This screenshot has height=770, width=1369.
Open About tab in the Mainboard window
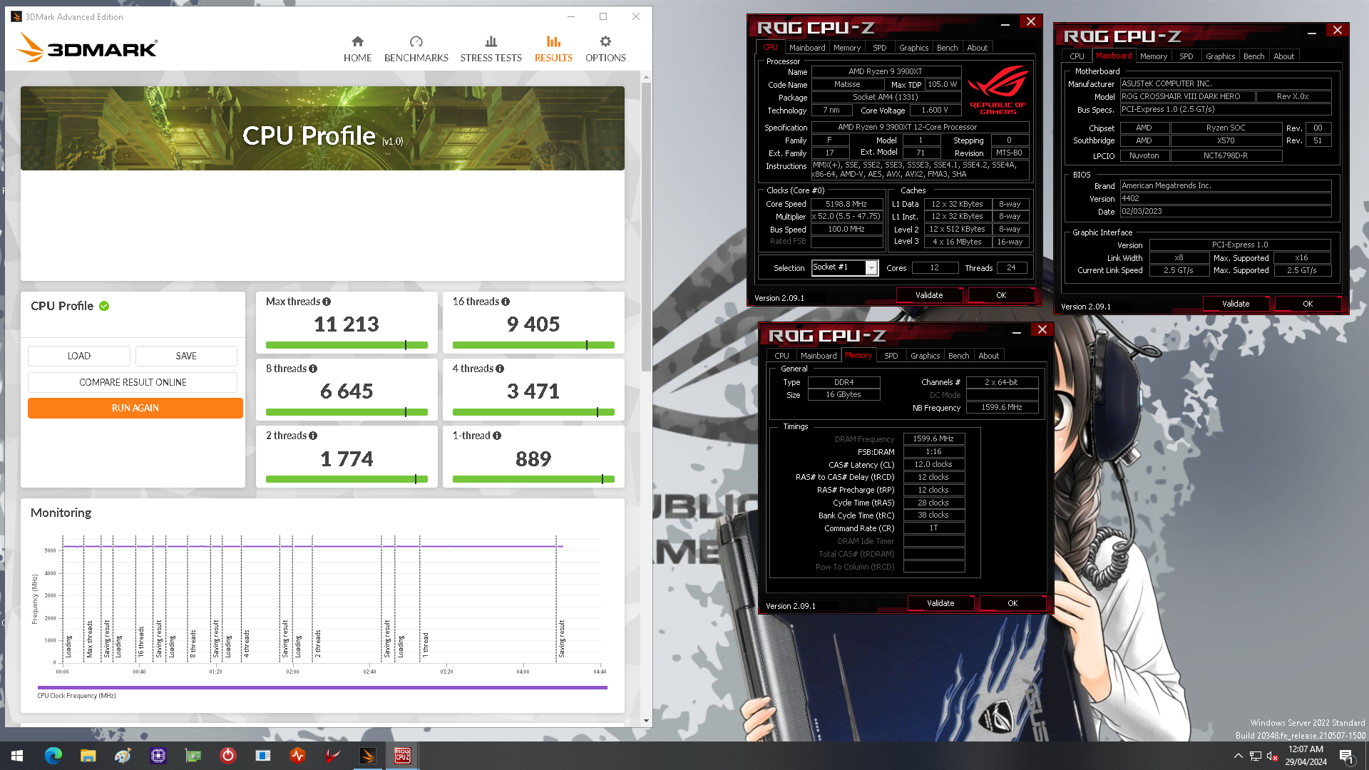pos(1283,56)
